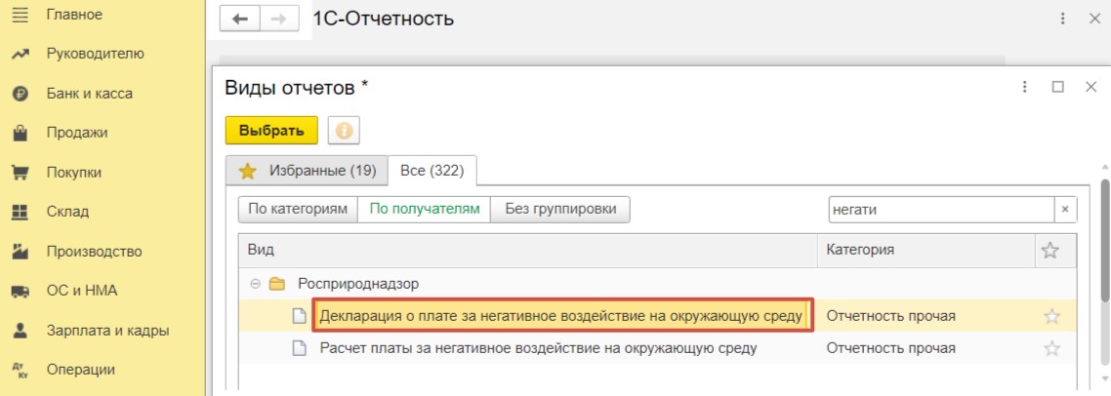The image size is (1111, 396).
Task: Click the Банк и касса ruble icon
Action: point(21,94)
